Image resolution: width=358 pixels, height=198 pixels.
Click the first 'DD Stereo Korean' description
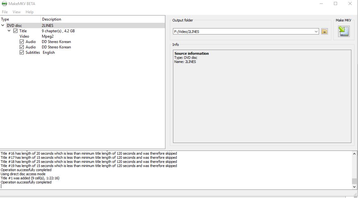click(x=56, y=41)
